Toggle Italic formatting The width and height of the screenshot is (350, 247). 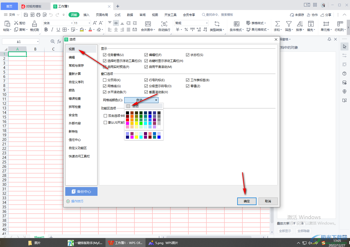click(52, 29)
